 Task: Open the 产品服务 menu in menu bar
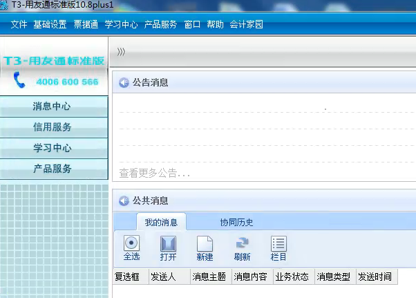tap(160, 24)
